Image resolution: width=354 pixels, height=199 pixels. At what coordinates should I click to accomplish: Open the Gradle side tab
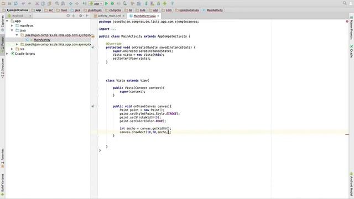point(352,51)
